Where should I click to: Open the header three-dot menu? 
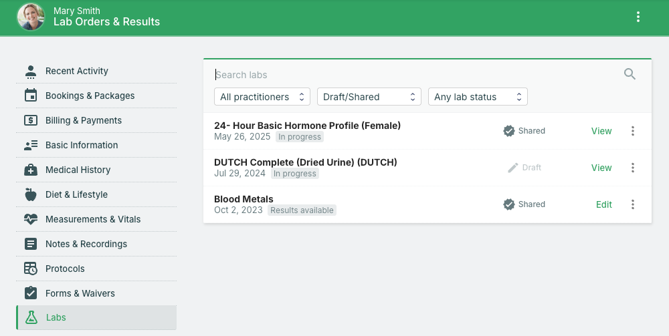[638, 17]
